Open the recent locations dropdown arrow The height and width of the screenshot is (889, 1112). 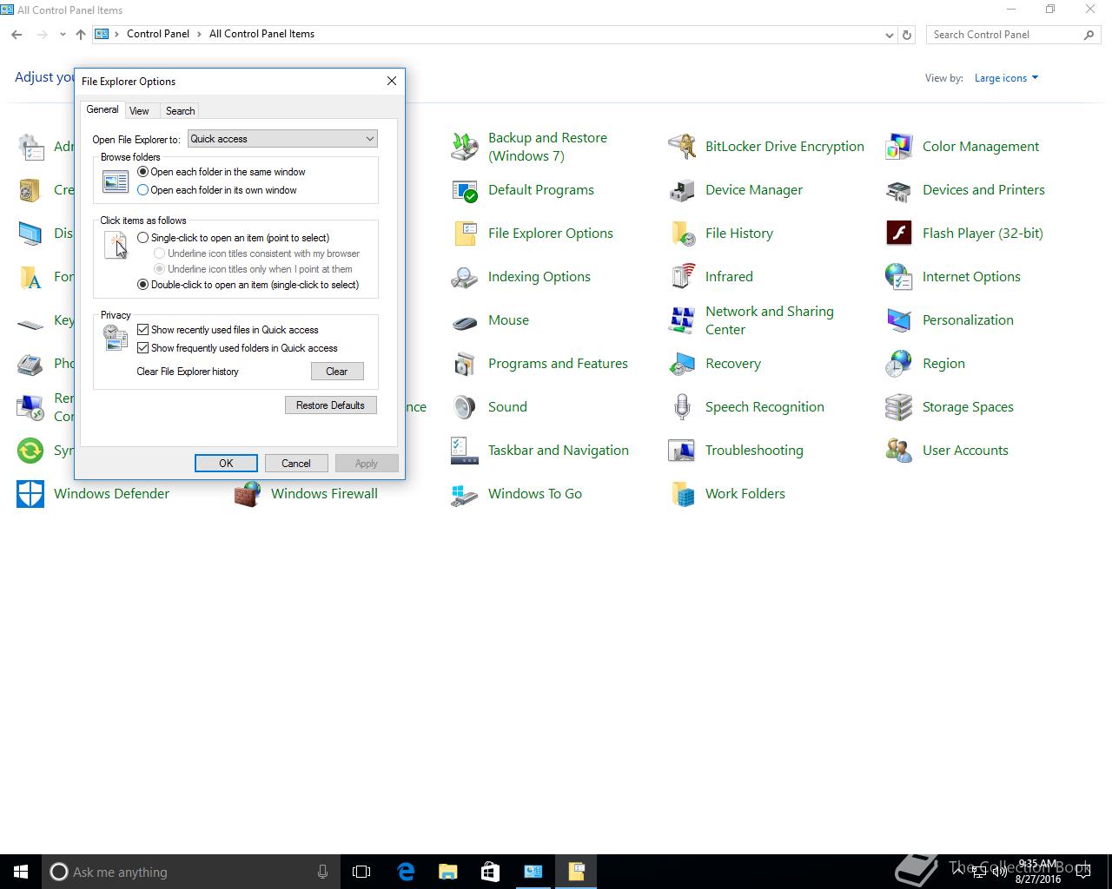(63, 35)
